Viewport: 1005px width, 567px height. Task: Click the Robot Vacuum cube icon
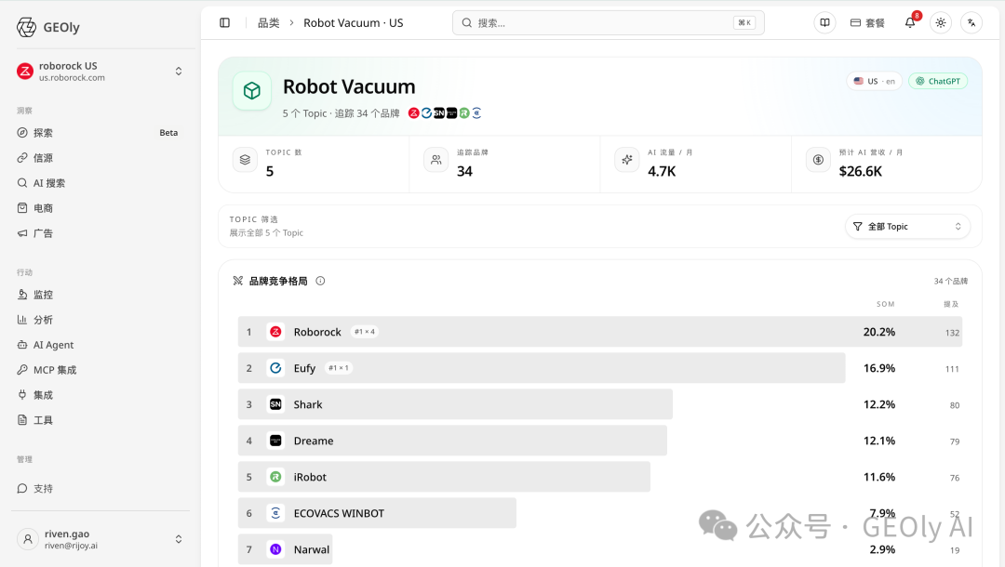pos(252,91)
